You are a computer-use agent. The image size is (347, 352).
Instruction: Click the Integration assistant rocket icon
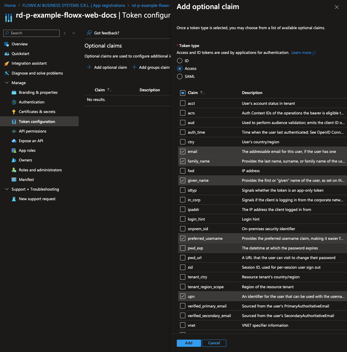[x=7, y=63]
